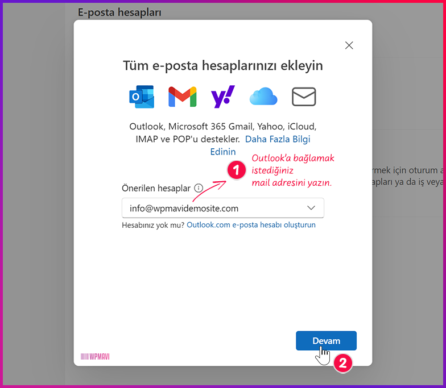The height and width of the screenshot is (388, 446).
Task: Expand the suggested accounts dropdown arrow
Action: click(311, 208)
